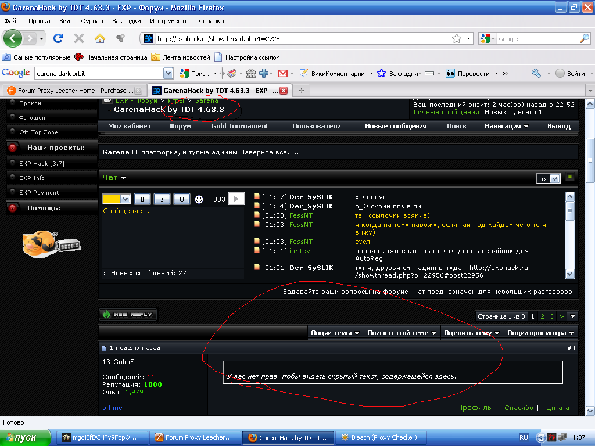Click the Stop loading X icon
Image resolution: width=595 pixels, height=446 pixels.
[79, 38]
